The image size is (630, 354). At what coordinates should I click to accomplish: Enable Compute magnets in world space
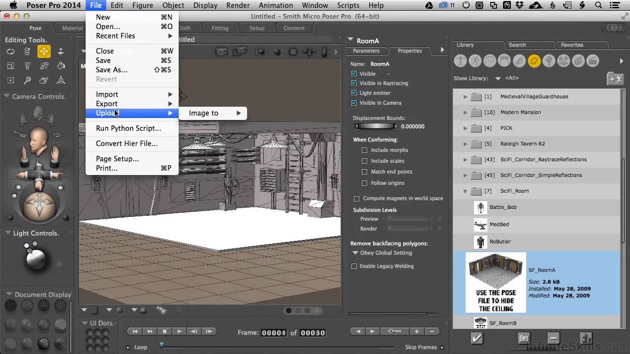(356, 199)
